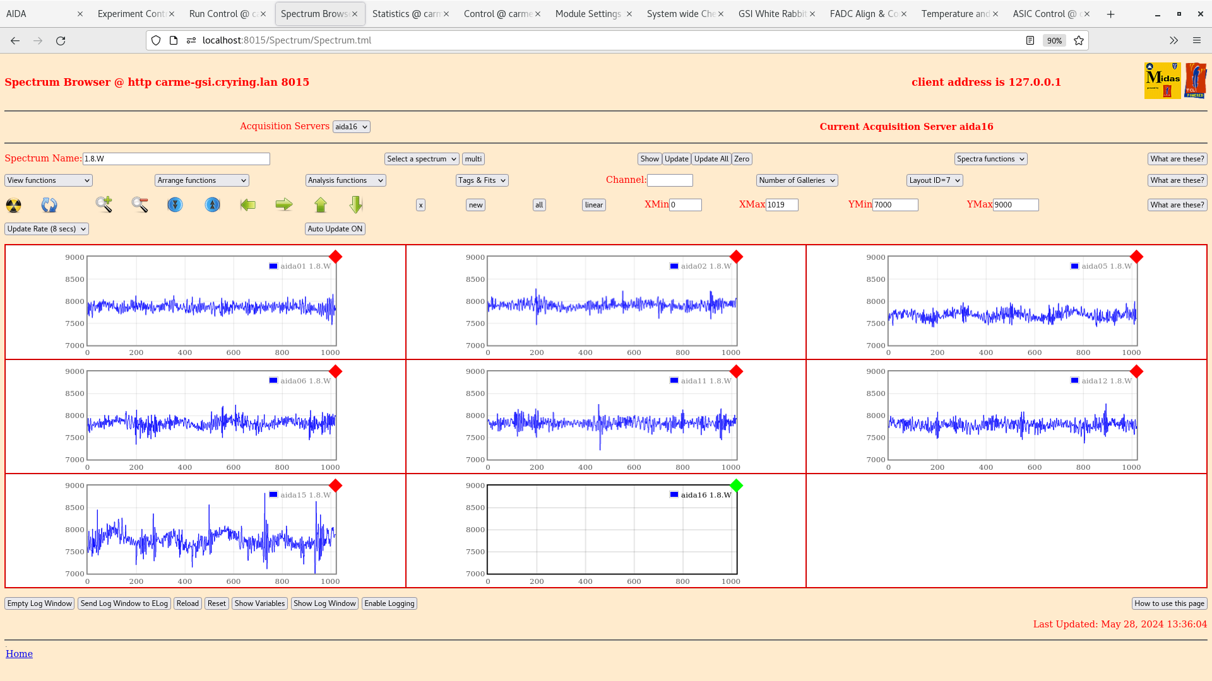The width and height of the screenshot is (1212, 681).
Task: Toggle Auto Update ON off
Action: tap(335, 228)
